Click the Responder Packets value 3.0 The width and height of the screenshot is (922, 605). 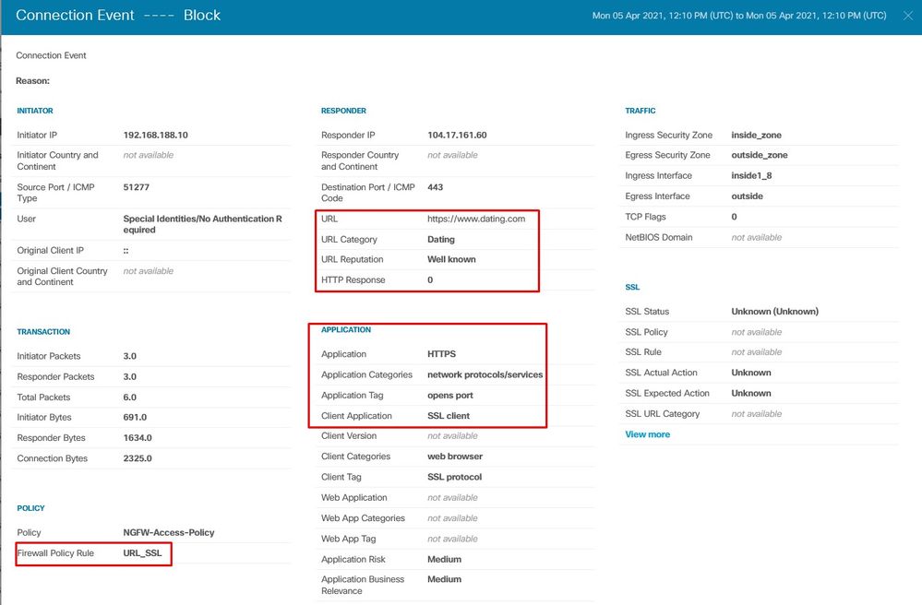coord(130,377)
